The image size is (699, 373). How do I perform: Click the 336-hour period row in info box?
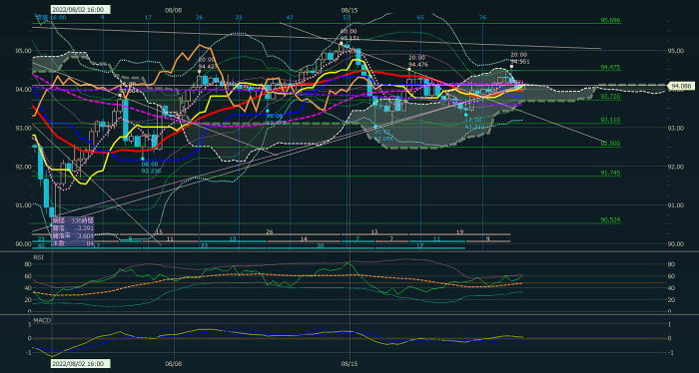73,220
